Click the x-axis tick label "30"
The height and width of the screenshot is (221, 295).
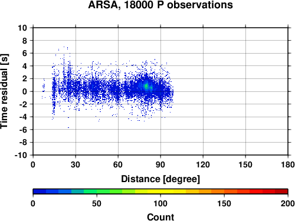click(x=76, y=164)
